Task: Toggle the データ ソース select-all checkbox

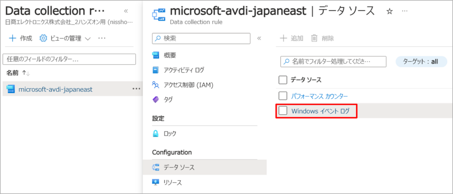Action: [283, 80]
